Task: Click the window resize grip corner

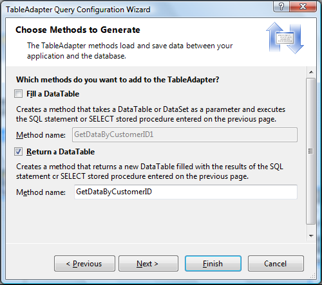Action: (313, 276)
